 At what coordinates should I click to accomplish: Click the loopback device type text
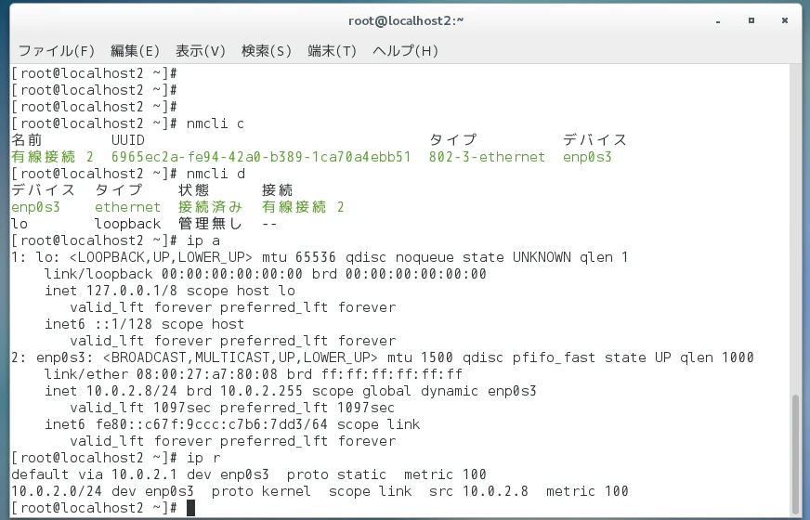pyautogui.click(x=127, y=224)
